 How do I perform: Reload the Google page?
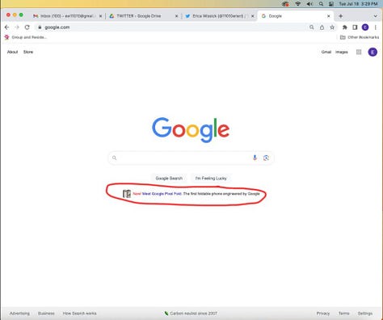pos(27,27)
